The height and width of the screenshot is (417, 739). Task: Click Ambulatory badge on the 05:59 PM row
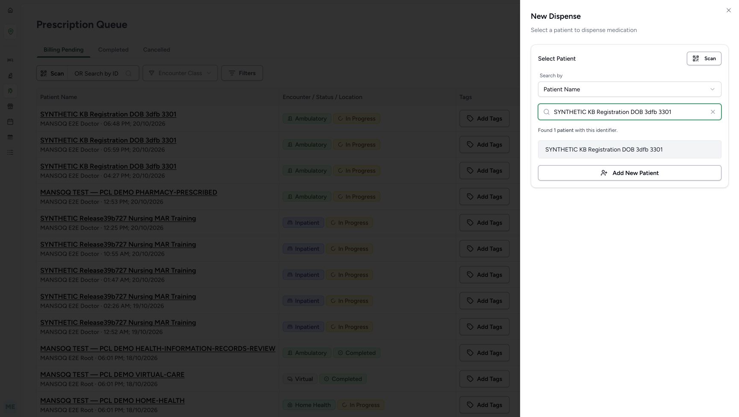click(x=307, y=145)
